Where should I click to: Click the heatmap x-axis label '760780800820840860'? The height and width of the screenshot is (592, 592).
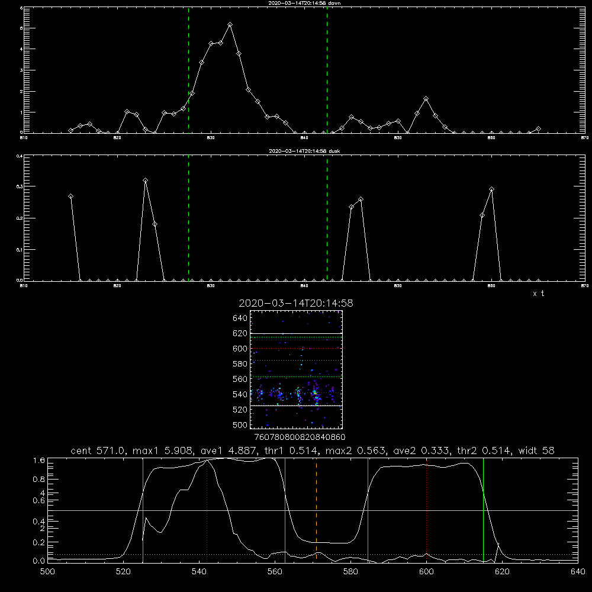[x=300, y=437]
